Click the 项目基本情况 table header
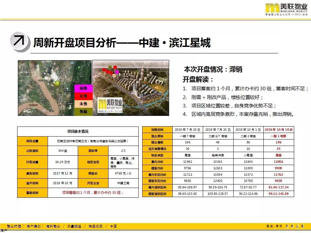This screenshot has width=311, height=233. tap(78, 131)
